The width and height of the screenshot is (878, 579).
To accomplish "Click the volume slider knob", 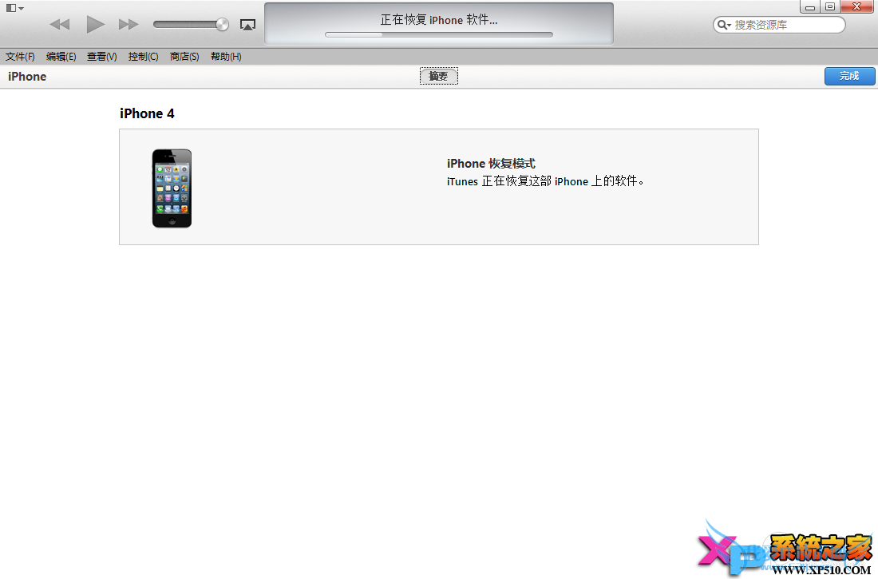I will pos(223,24).
